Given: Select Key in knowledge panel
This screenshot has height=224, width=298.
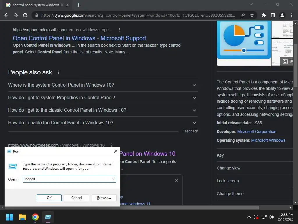Looking at the screenshot, I should (255, 155).
